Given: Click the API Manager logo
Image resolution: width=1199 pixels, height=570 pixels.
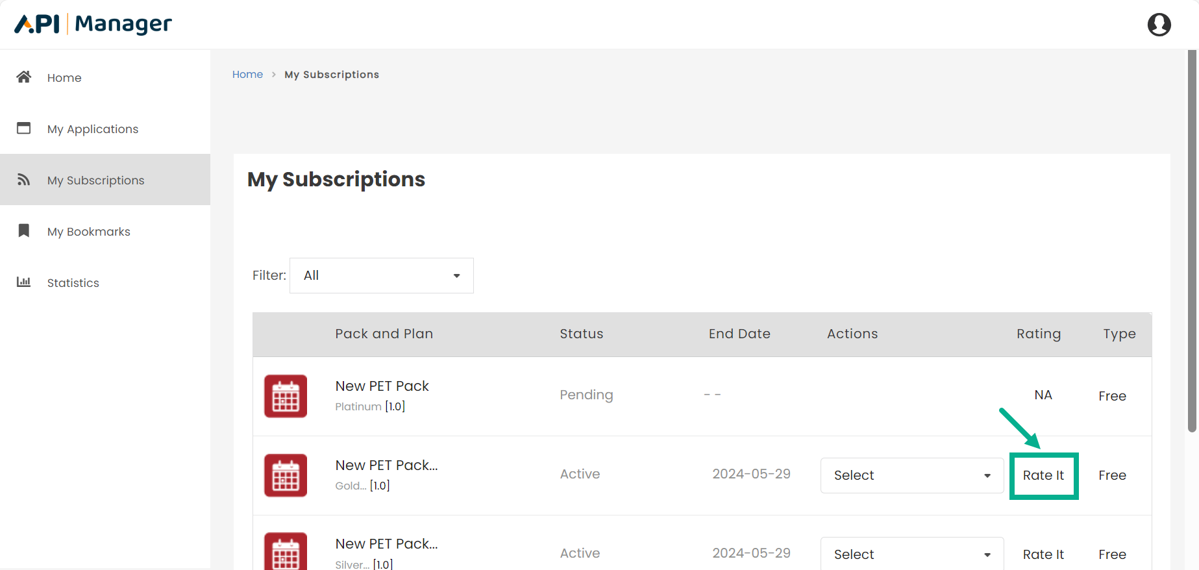Looking at the screenshot, I should click(93, 25).
